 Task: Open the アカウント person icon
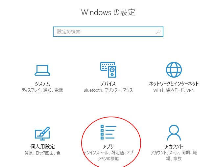174,133
